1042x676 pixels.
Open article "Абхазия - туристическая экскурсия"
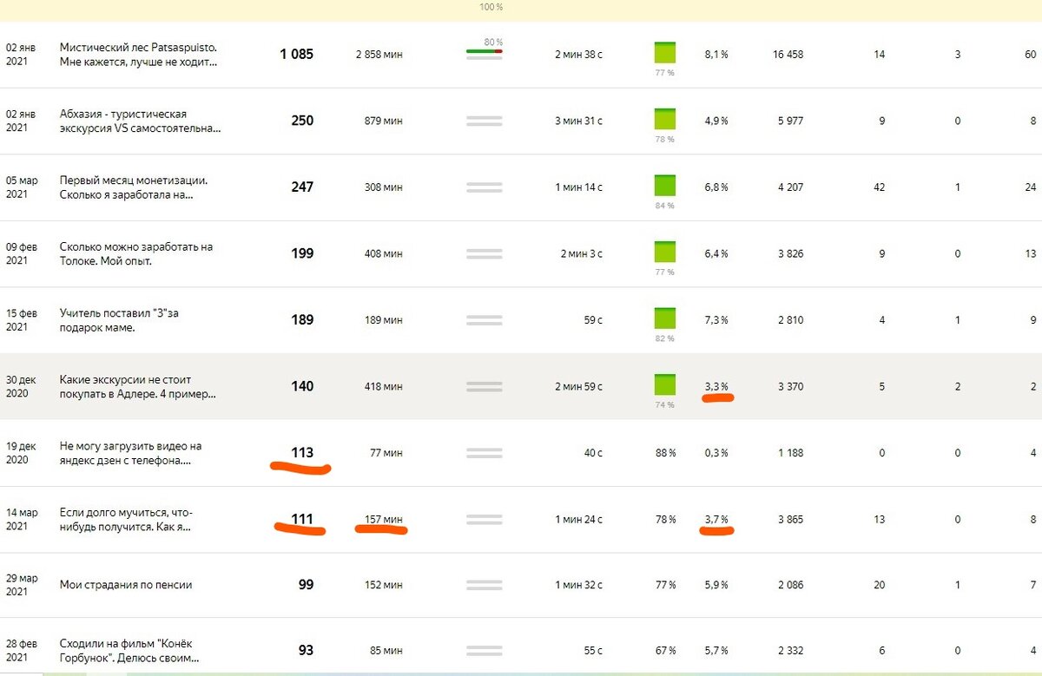(140, 121)
